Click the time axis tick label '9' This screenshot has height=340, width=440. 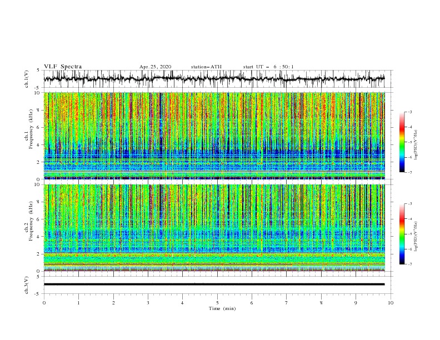pos(356,303)
